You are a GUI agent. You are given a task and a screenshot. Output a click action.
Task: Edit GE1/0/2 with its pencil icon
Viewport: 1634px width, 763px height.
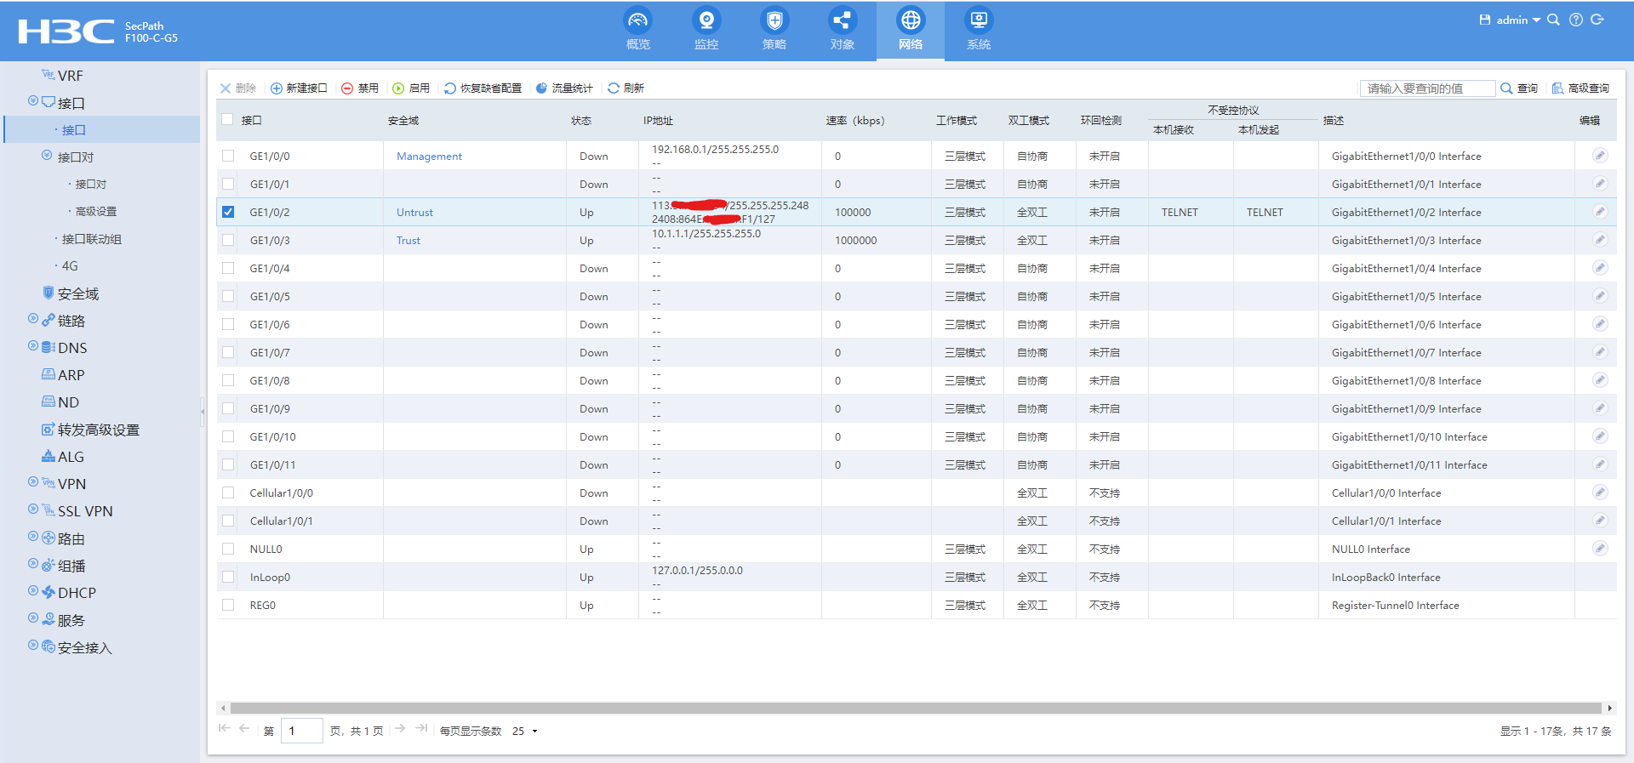pyautogui.click(x=1600, y=212)
